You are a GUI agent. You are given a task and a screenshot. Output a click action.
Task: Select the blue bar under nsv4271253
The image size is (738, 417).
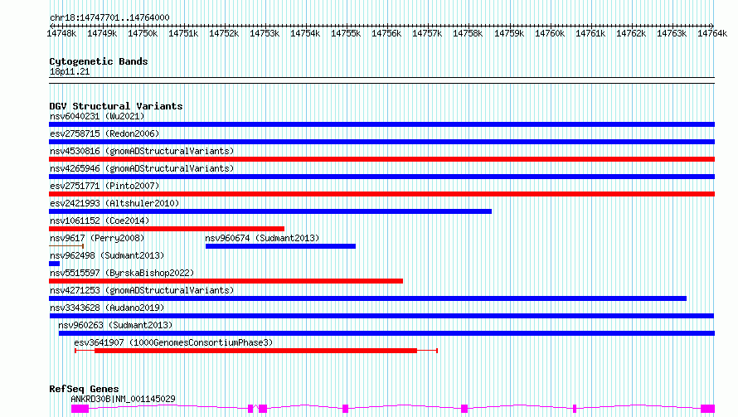click(367, 298)
